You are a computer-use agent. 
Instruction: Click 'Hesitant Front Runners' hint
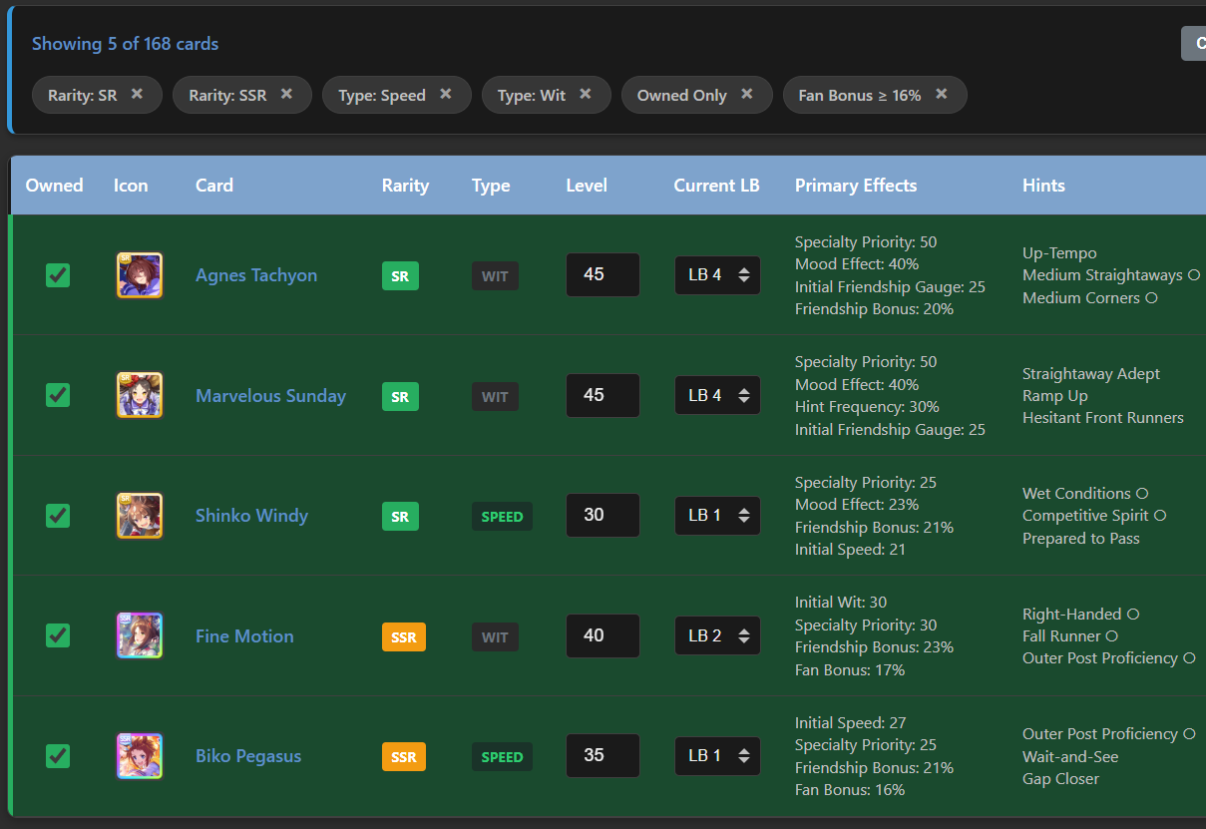1103,417
